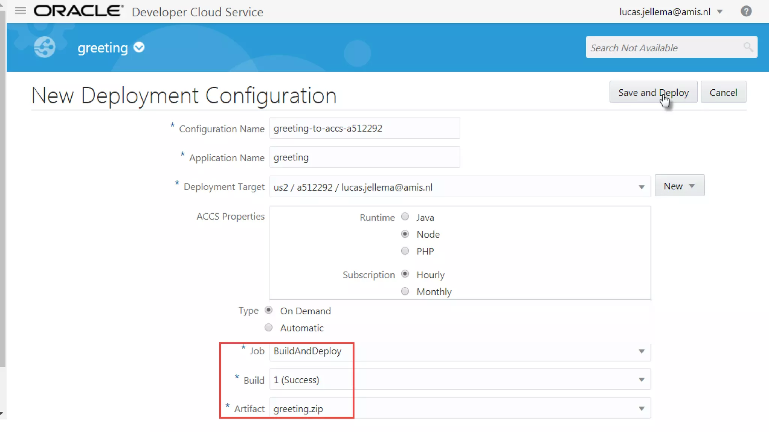Click the greeting project title link
Image resolution: width=769 pixels, height=432 pixels.
pos(103,48)
